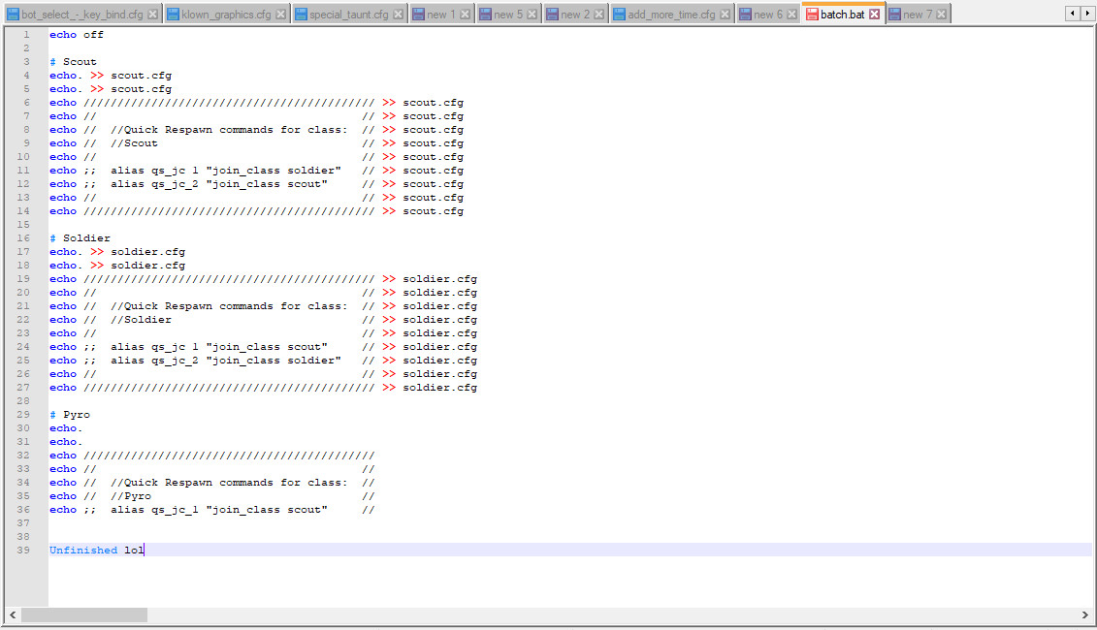Switch to the new 2 tab
Viewport: 1097px width, 630px height.
tap(572, 14)
